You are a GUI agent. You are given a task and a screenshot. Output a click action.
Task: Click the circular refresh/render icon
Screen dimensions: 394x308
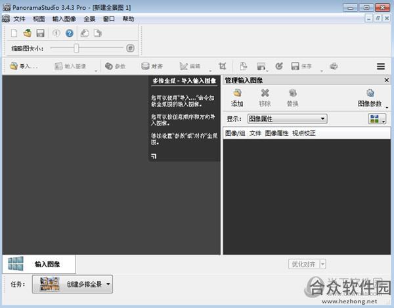(279, 66)
